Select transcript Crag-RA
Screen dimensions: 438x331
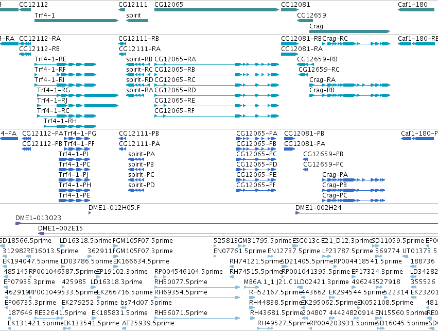tap(349, 85)
